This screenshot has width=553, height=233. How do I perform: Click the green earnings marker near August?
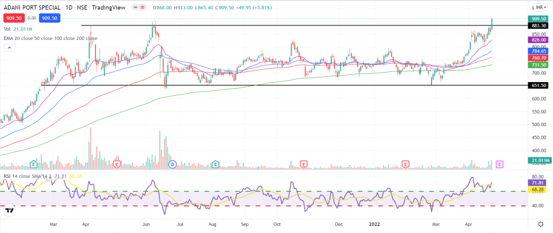[215, 164]
